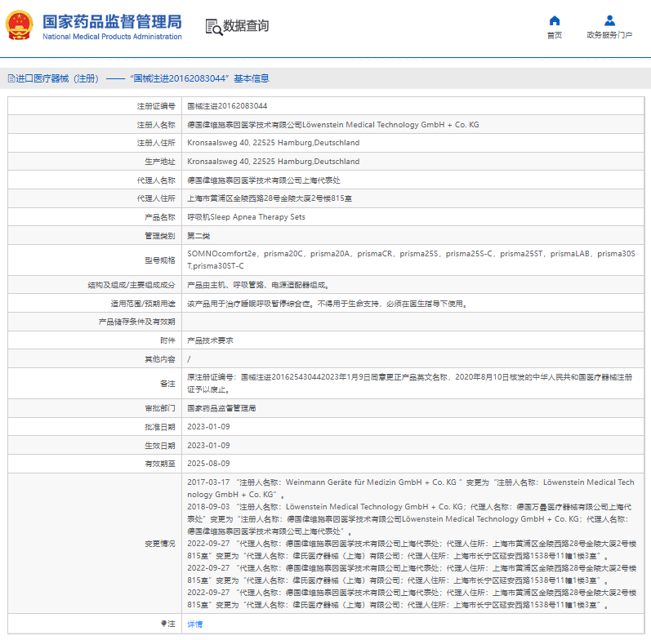Click the 2018-09-03 change record entry
This screenshot has width=651, height=640.
(409, 519)
